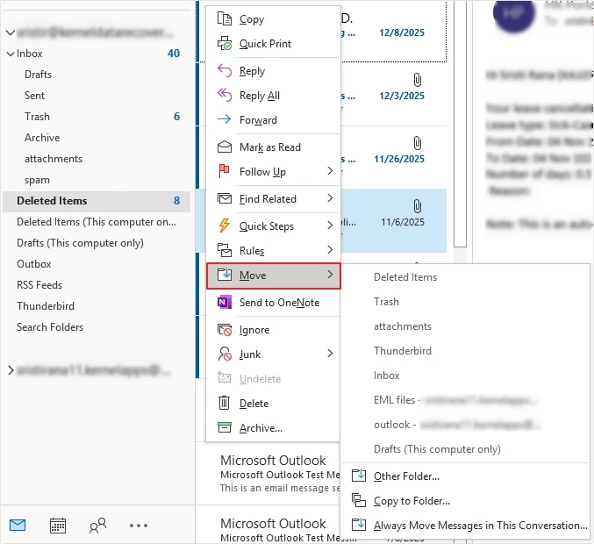Click the Quick Print printer icon
The height and width of the screenshot is (544, 594).
point(225,44)
